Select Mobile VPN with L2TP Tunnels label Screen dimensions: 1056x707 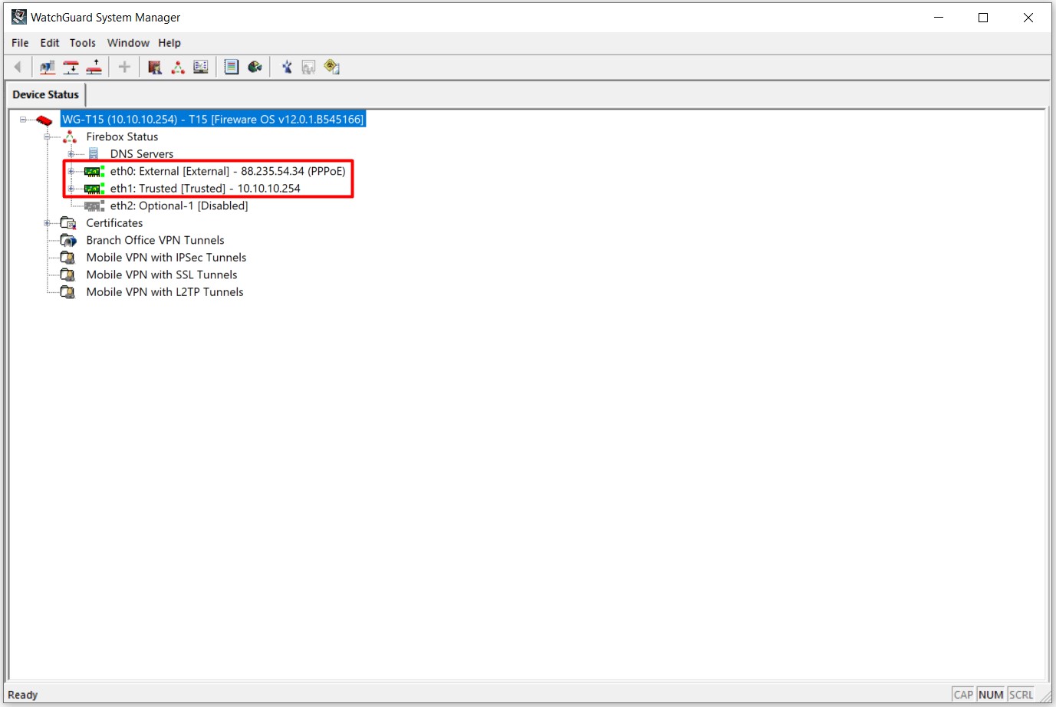[x=165, y=292]
